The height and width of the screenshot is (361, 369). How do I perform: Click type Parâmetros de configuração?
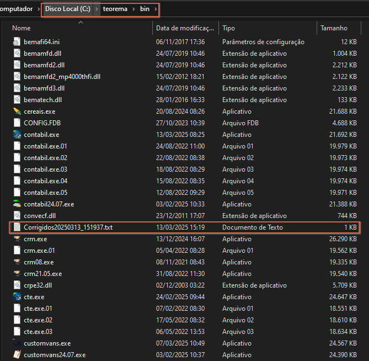point(263,42)
